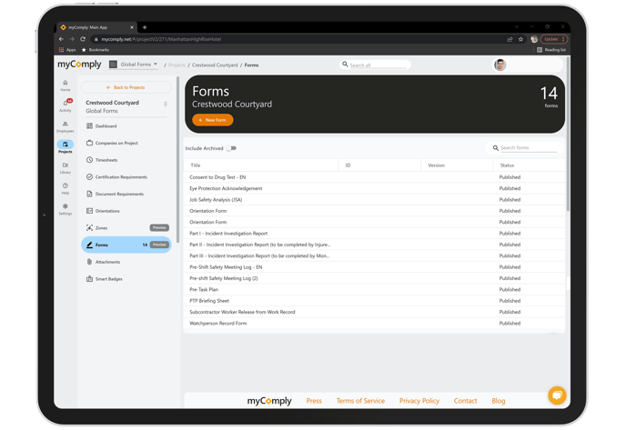Open Contact footer link
This screenshot has height=430, width=626.
[x=465, y=401]
